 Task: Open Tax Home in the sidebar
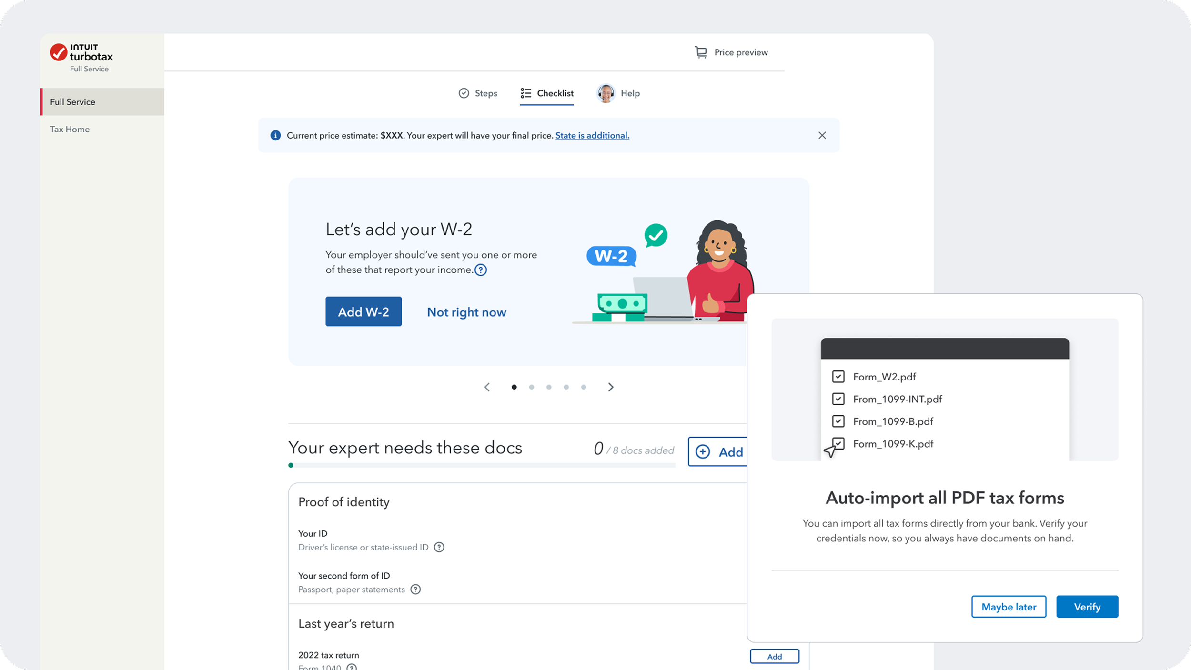point(70,129)
